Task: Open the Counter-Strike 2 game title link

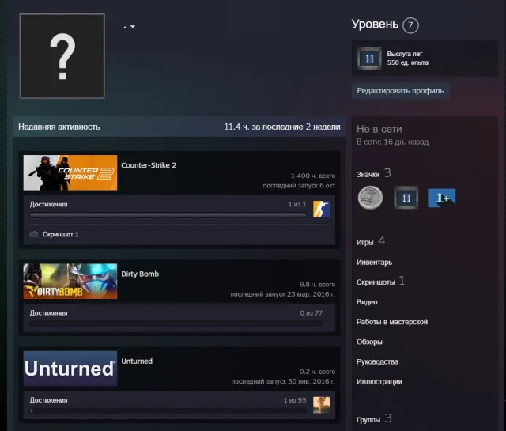Action: pyautogui.click(x=149, y=165)
